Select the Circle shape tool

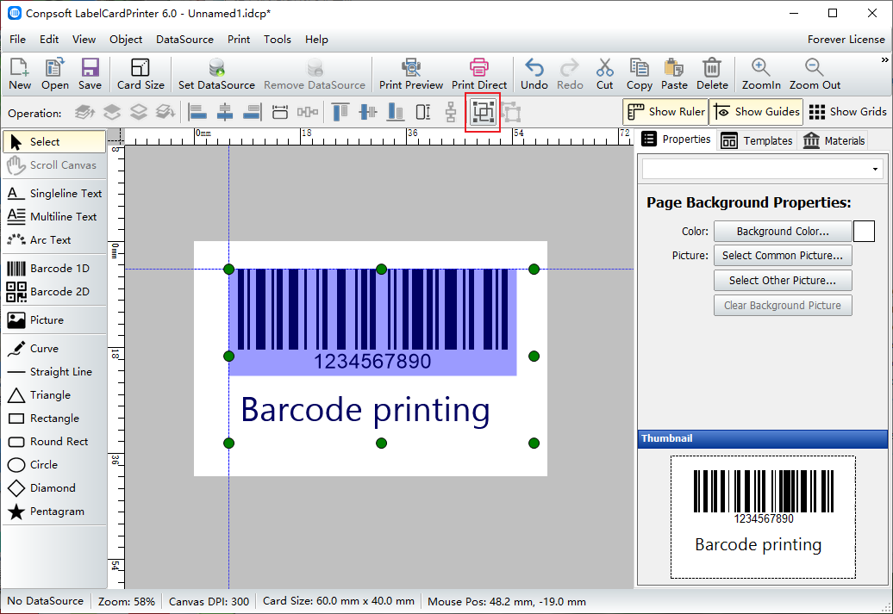[54, 465]
